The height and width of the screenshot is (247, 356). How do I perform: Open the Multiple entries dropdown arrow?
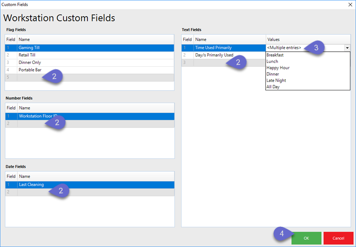coord(347,48)
